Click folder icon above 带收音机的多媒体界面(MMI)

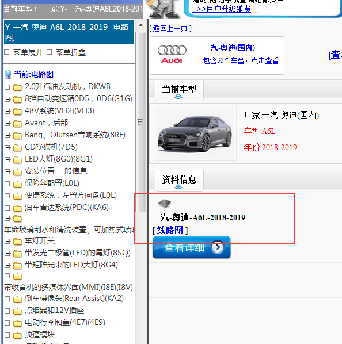tap(17, 276)
